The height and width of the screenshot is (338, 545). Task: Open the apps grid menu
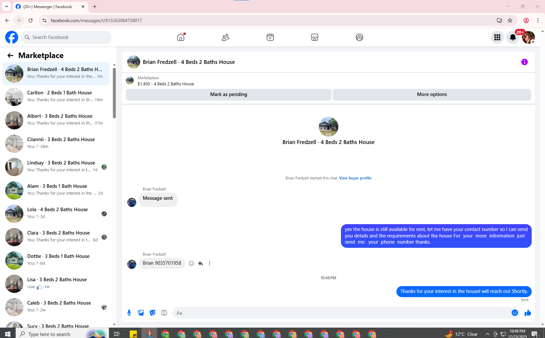(x=497, y=37)
